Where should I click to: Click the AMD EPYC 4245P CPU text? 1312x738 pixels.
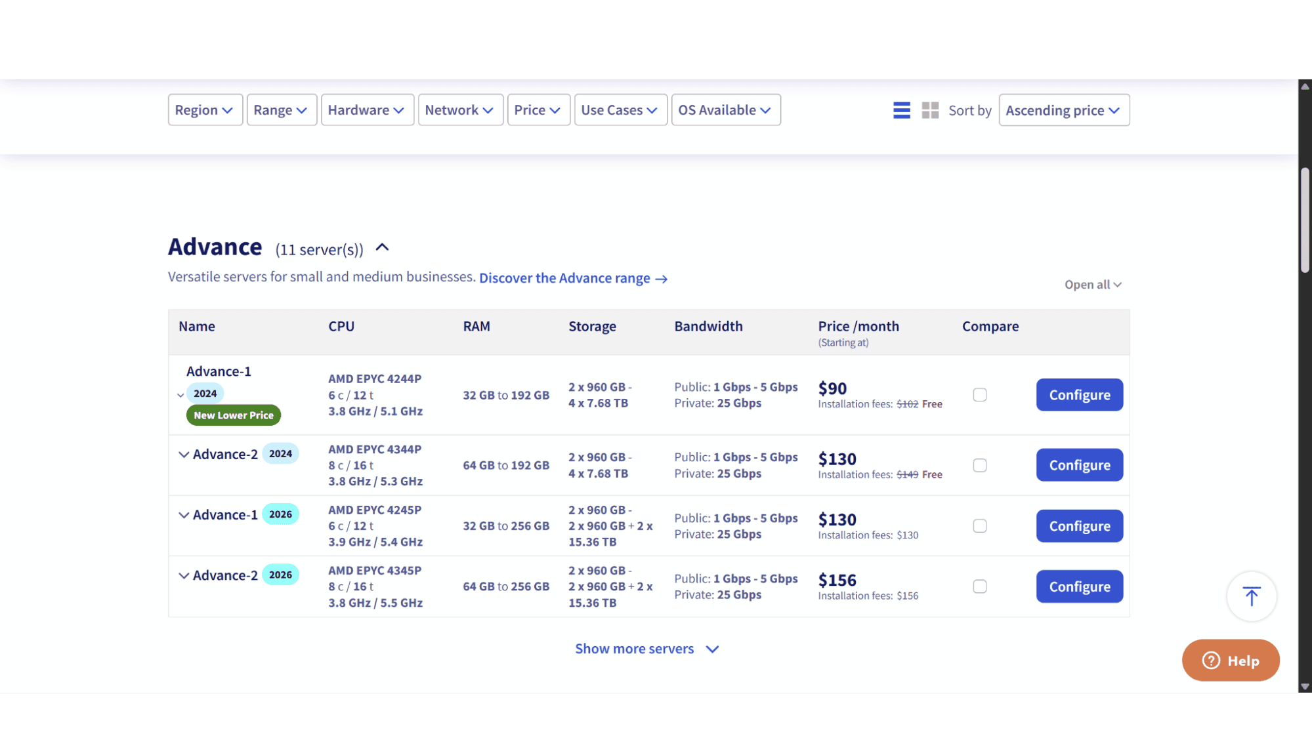(x=375, y=510)
